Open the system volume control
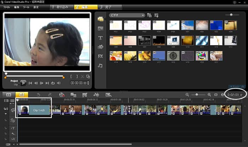 tap(58, 83)
